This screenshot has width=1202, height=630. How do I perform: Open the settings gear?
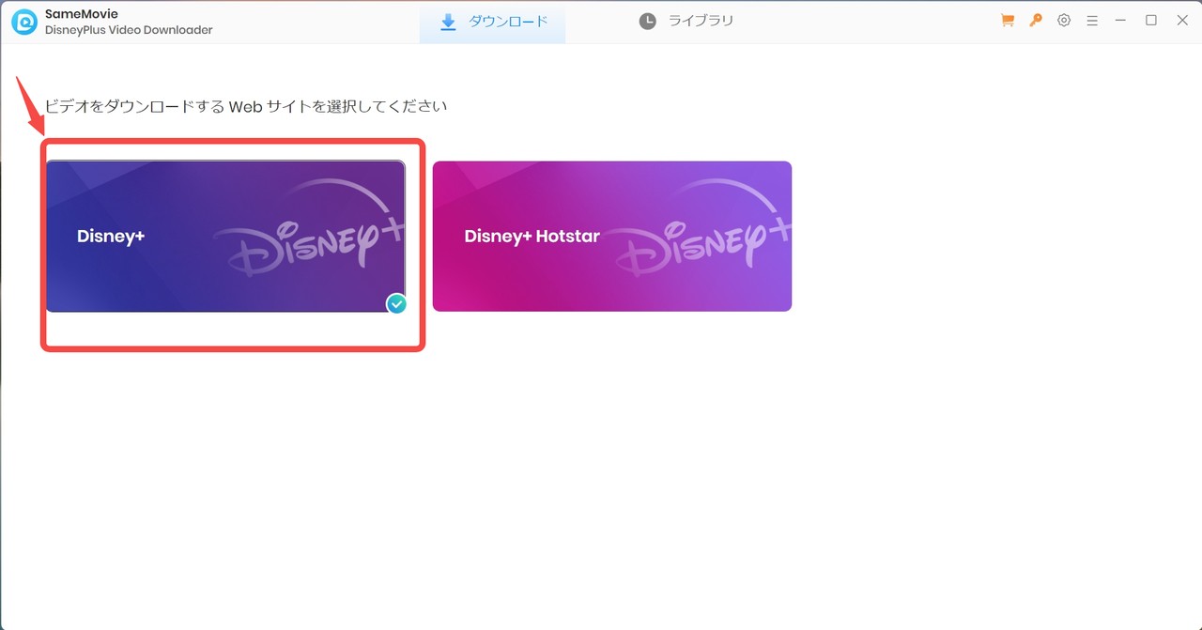tap(1063, 19)
